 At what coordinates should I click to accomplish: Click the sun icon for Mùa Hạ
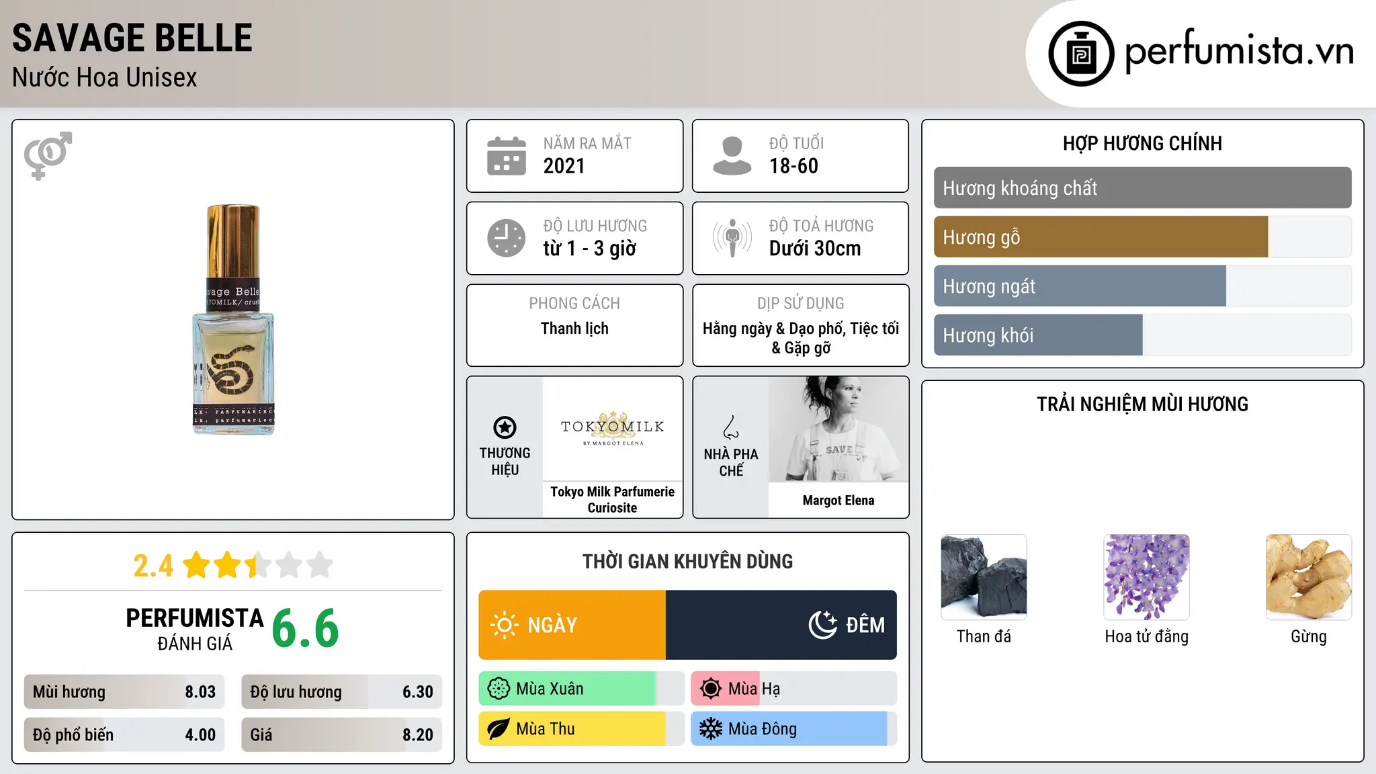click(710, 689)
